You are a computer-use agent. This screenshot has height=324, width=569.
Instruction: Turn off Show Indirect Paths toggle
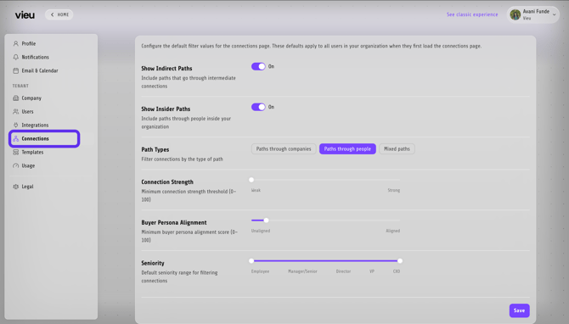point(258,67)
